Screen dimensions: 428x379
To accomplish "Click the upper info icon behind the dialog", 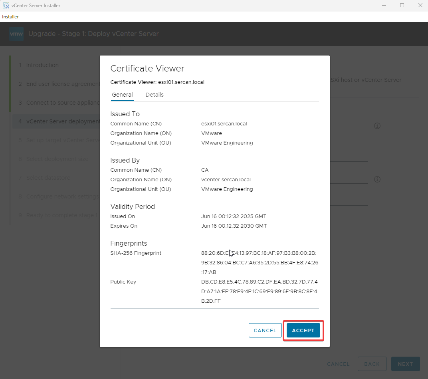I will [377, 126].
